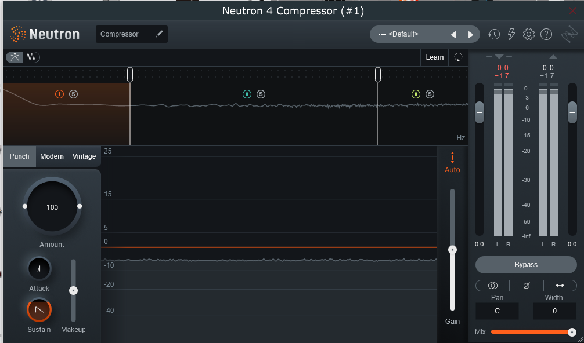This screenshot has width=584, height=343.
Task: Click the Neutron logo
Action: (44, 34)
